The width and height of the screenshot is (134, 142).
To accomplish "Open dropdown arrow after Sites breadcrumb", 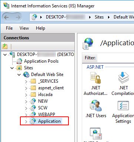I will tap(109, 17).
